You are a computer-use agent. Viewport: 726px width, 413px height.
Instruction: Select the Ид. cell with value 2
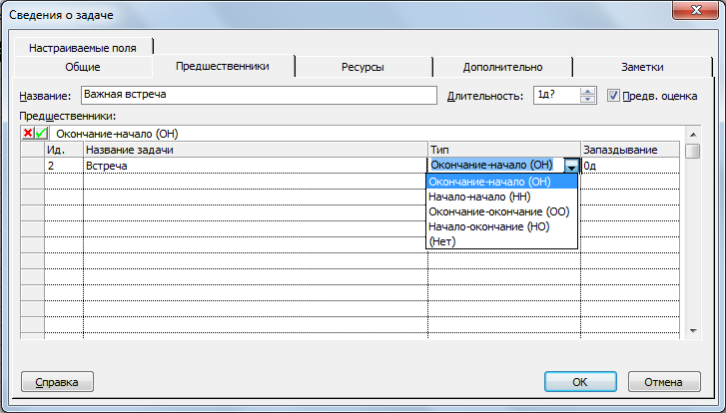(64, 166)
